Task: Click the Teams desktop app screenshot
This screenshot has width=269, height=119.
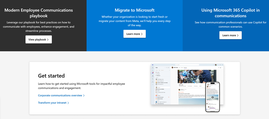Action: 187,84
